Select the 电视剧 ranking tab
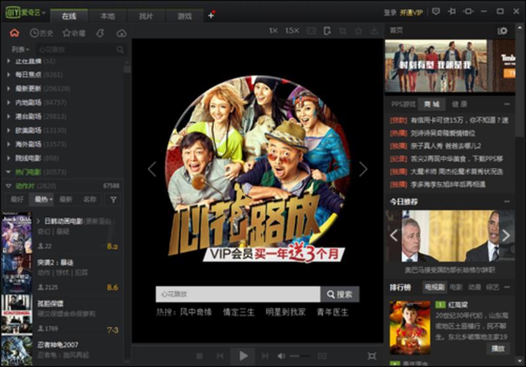526x367 pixels. tap(434, 287)
